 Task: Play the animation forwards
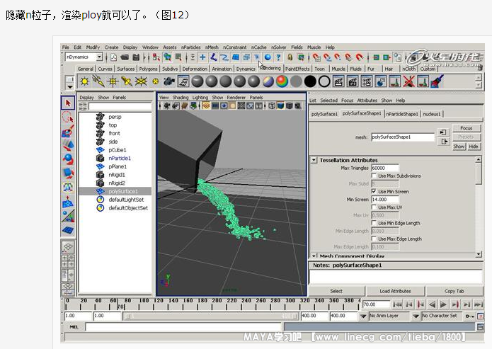tap(443, 304)
